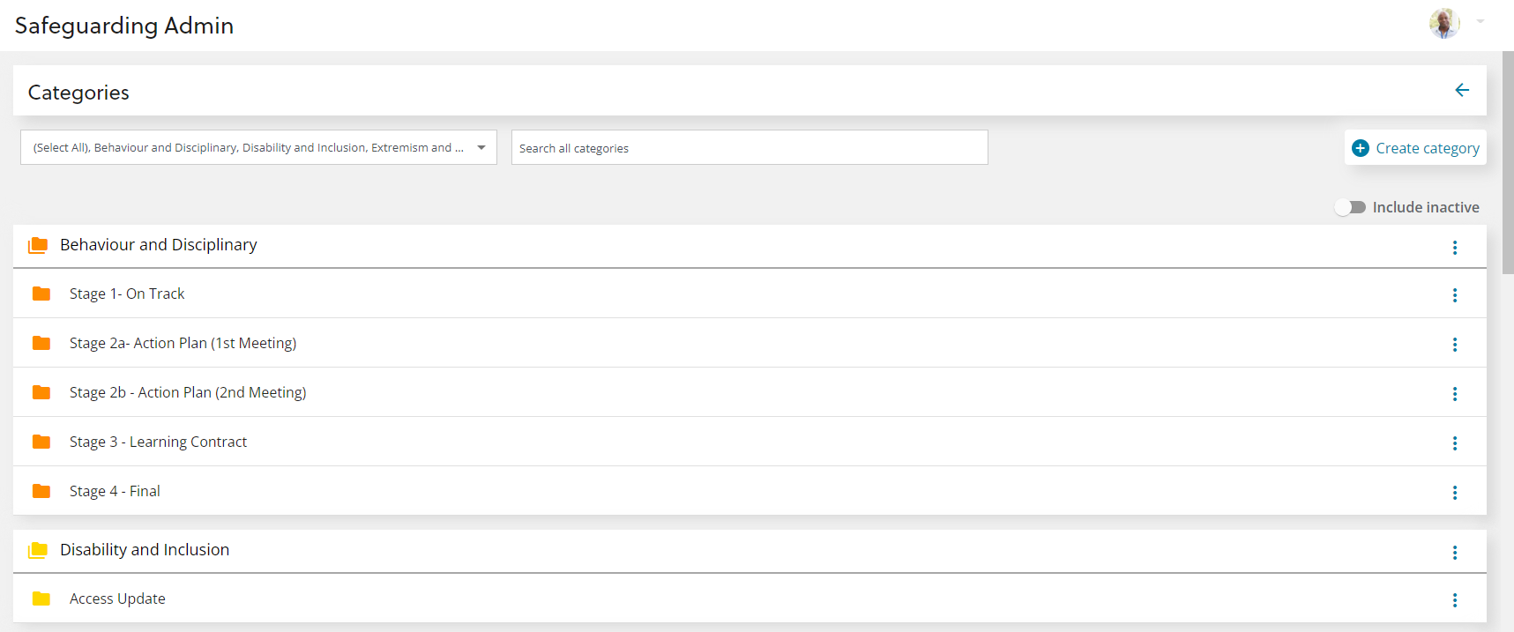Screen dimensions: 1514x632
Task: Click the folder icon next to Stage 1- On Track
Action: (x=41, y=294)
